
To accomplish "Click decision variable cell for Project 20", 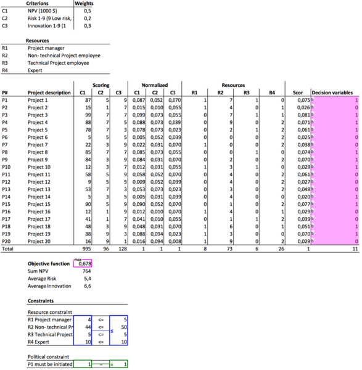I will pyautogui.click(x=335, y=241).
